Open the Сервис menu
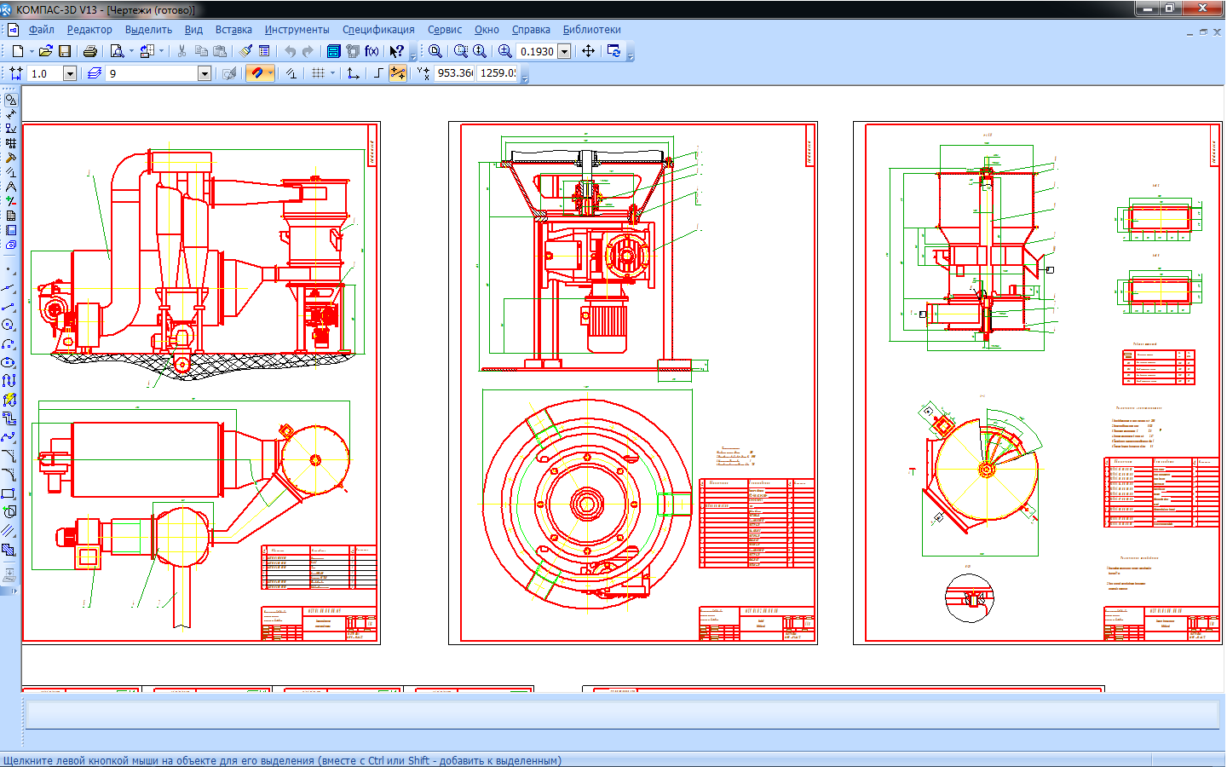Viewport: 1227px width, 767px height. (x=445, y=29)
